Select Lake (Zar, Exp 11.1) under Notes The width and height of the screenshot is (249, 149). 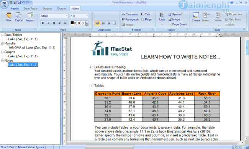(23, 65)
